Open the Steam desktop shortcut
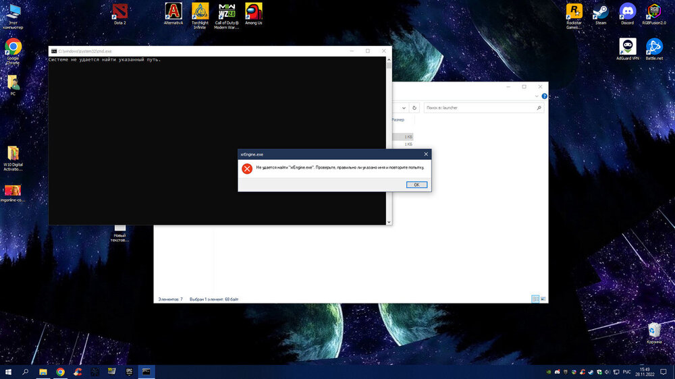This screenshot has width=675, height=379. (601, 14)
